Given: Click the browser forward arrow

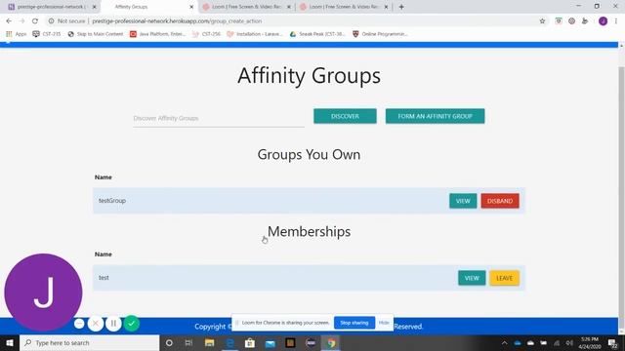Looking at the screenshot, I should coord(21,21).
